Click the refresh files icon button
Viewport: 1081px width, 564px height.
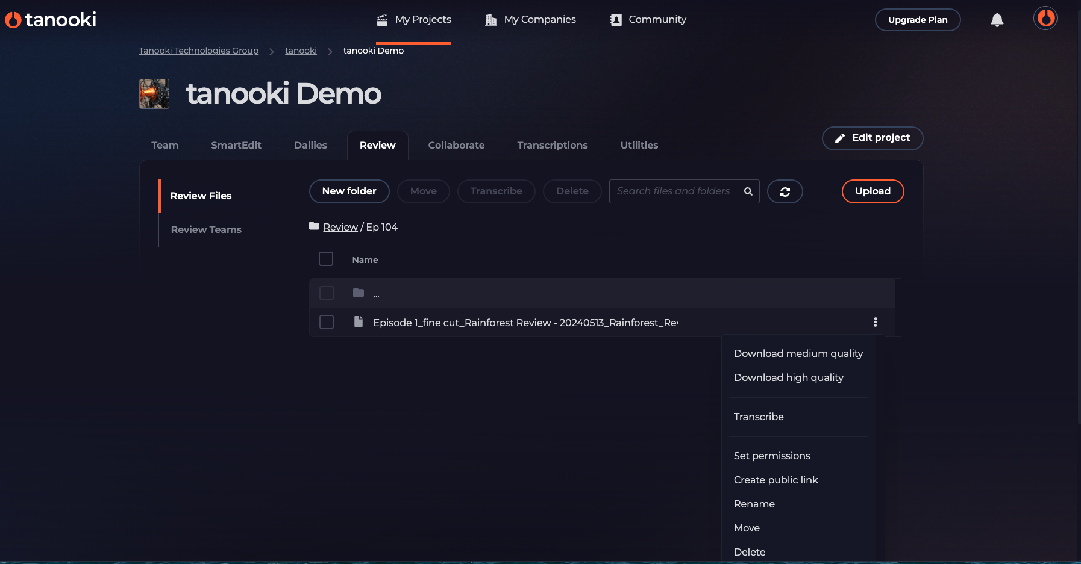[785, 191]
